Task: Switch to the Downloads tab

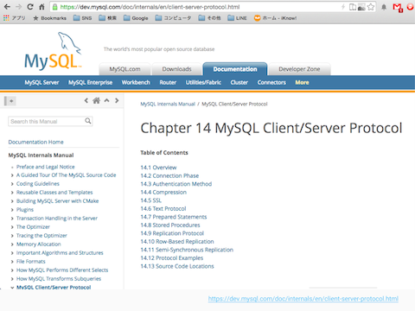Action: coord(176,69)
